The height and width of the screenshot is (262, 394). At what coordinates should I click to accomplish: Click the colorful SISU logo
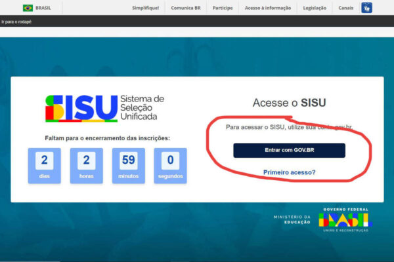[81, 108]
